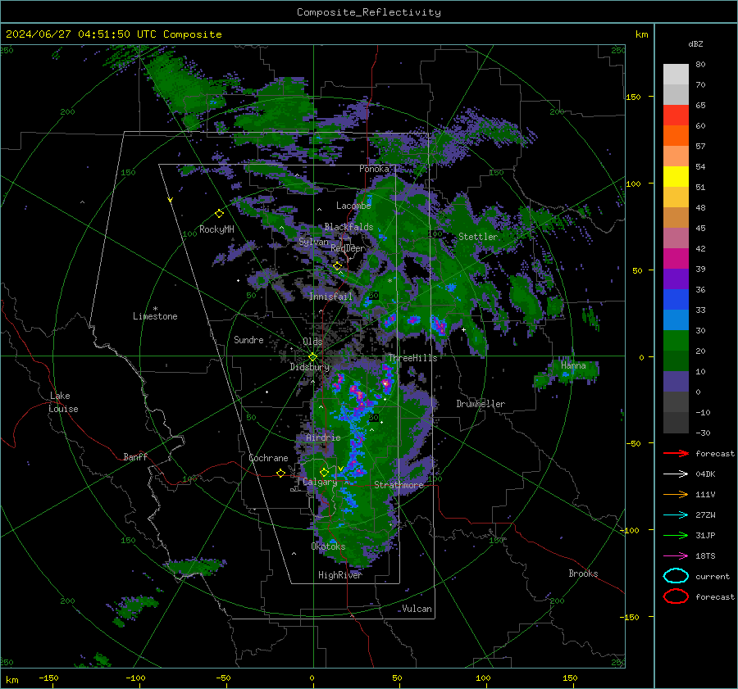Viewport: 738px width, 689px height.
Task: Click the Calgary city label
Action: pos(320,482)
